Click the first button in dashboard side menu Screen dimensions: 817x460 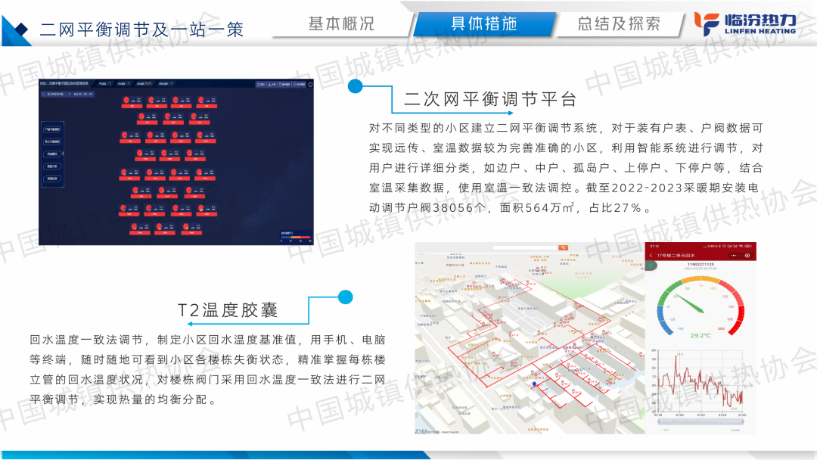tap(53, 129)
